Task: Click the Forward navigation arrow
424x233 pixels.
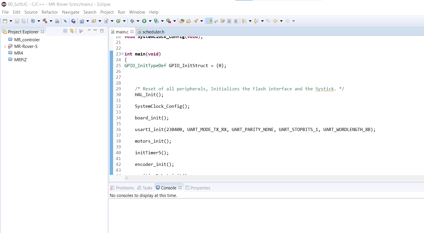Action: [x=288, y=21]
